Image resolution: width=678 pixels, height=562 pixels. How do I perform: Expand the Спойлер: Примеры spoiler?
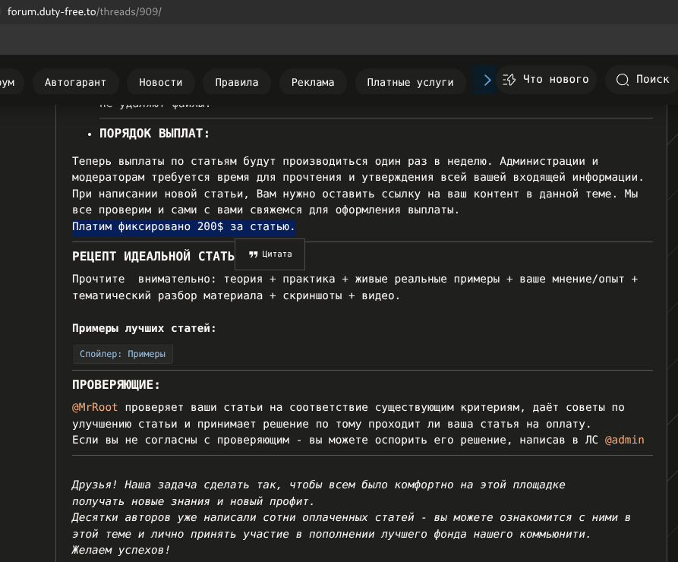tap(122, 354)
